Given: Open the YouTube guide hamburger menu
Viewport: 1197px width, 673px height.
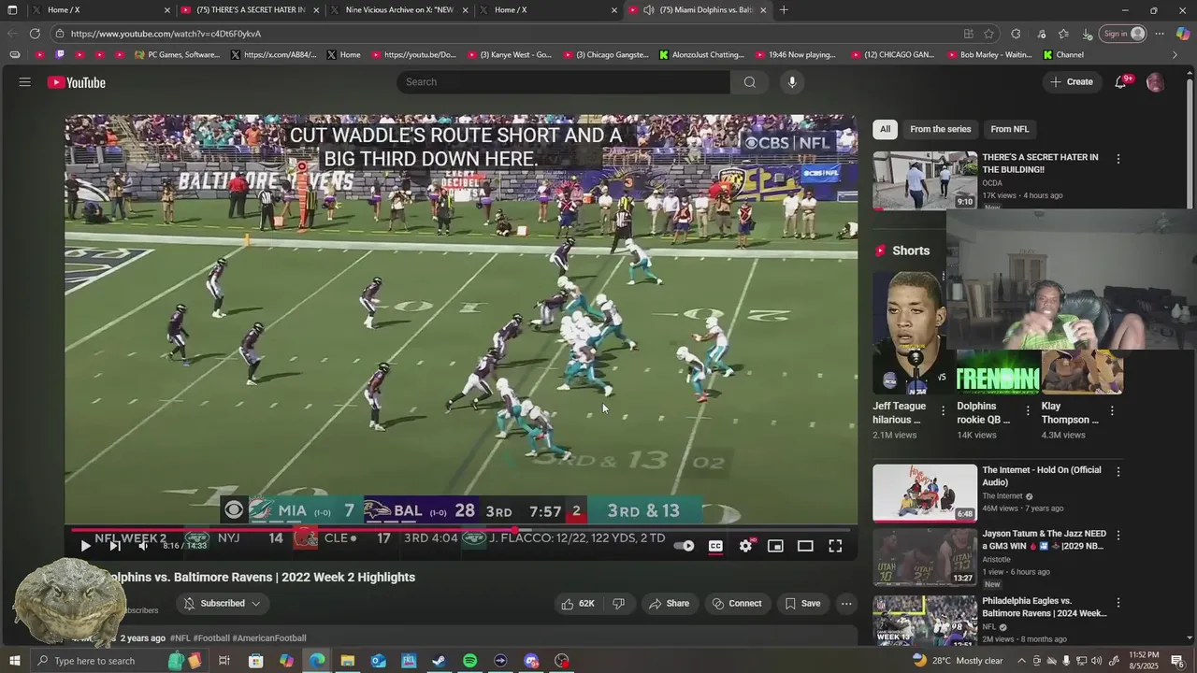Looking at the screenshot, I should pyautogui.click(x=24, y=82).
